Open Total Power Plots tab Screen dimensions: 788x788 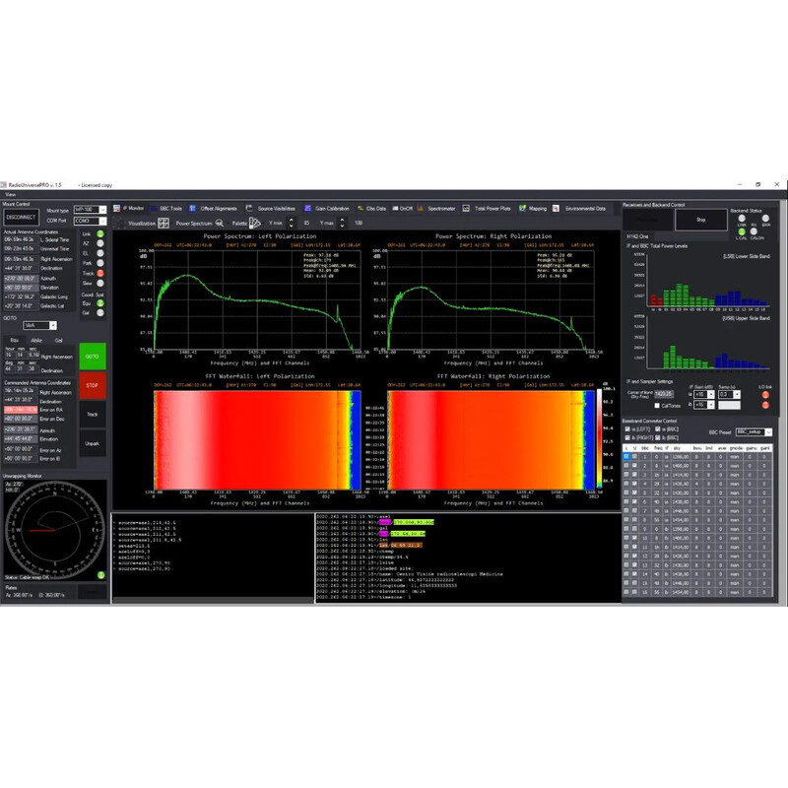coord(487,208)
